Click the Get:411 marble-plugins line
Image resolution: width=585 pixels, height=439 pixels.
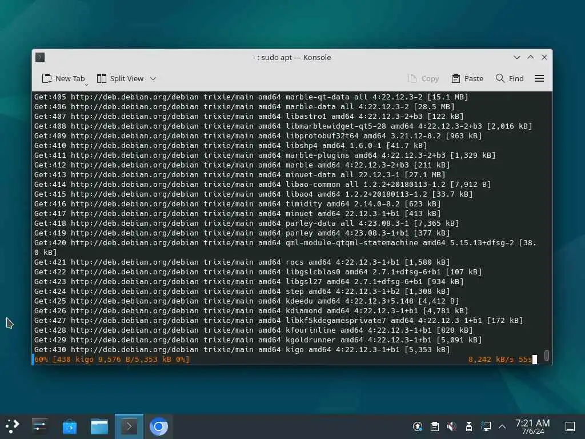click(x=265, y=155)
